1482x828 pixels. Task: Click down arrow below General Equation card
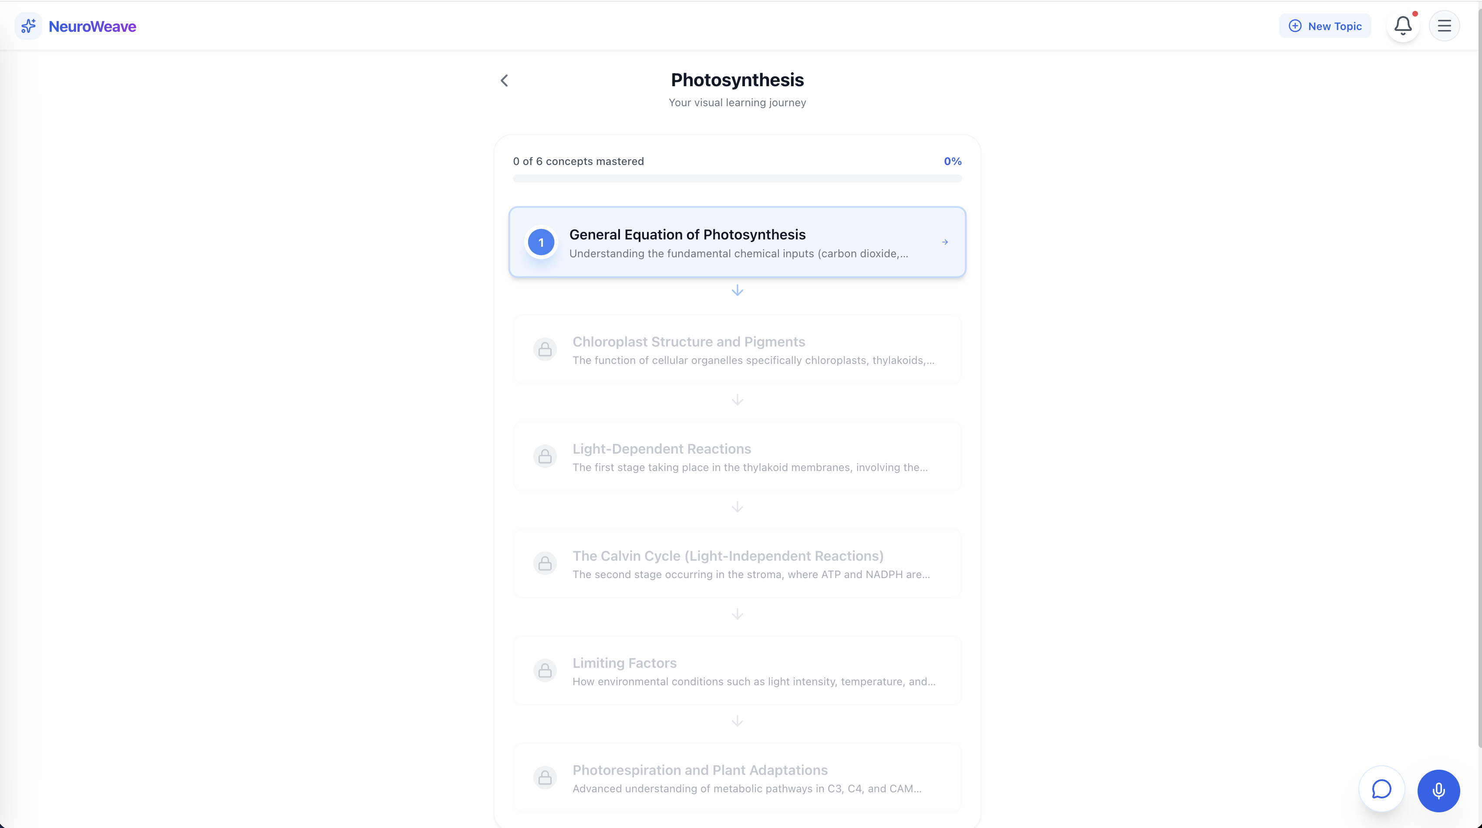tap(737, 290)
